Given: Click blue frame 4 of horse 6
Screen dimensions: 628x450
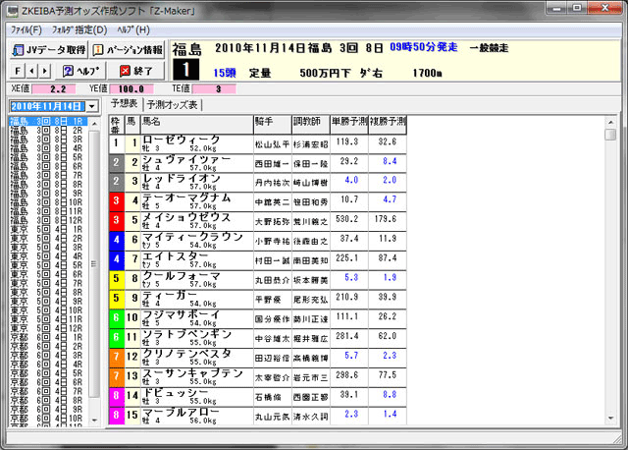Looking at the screenshot, I should (x=116, y=240).
